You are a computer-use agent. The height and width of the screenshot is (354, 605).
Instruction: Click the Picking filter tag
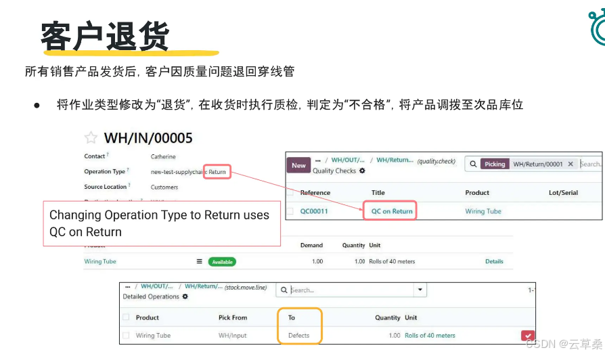coord(495,164)
